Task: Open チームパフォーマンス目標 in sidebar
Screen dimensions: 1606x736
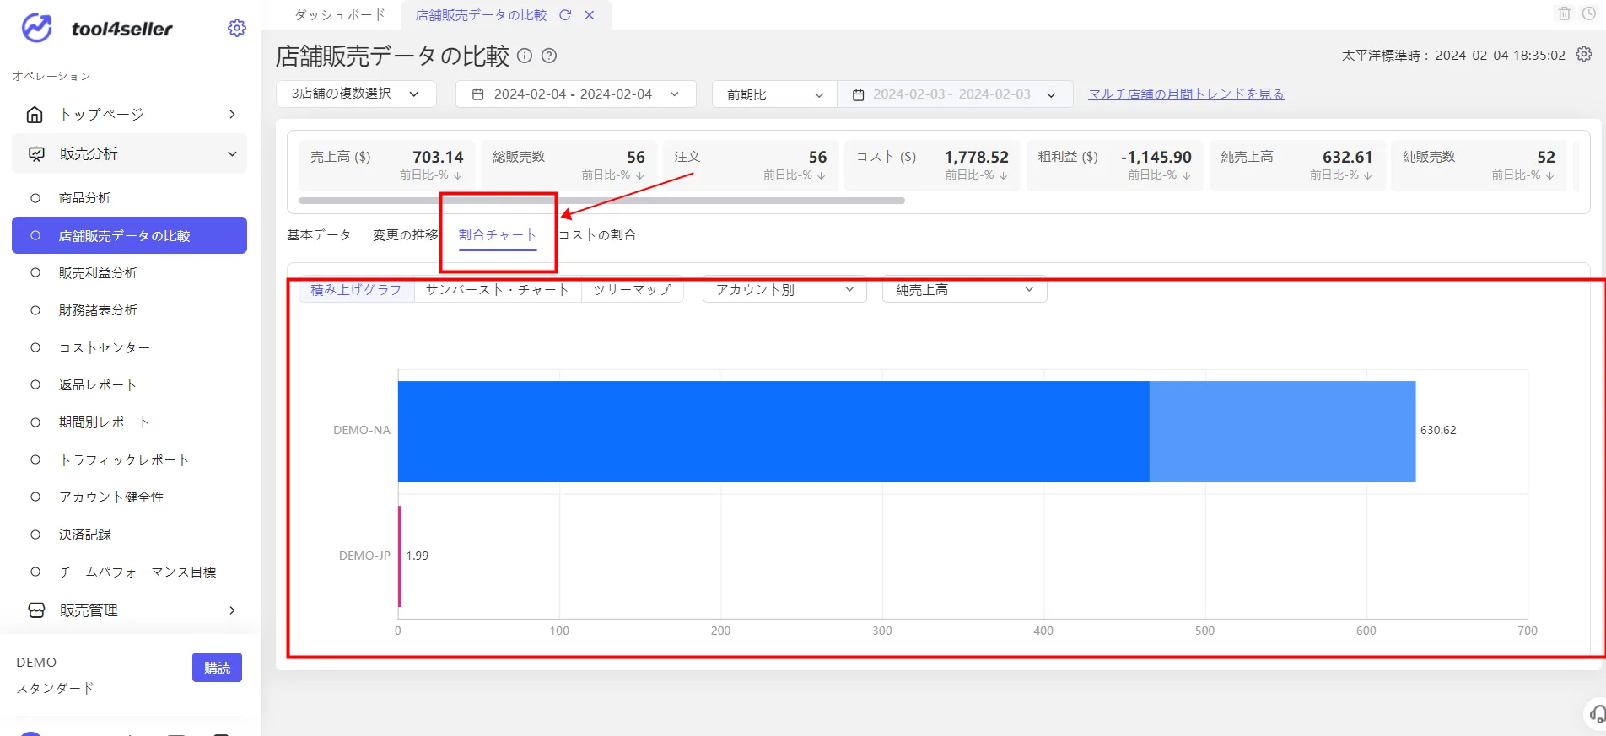Action: (137, 572)
